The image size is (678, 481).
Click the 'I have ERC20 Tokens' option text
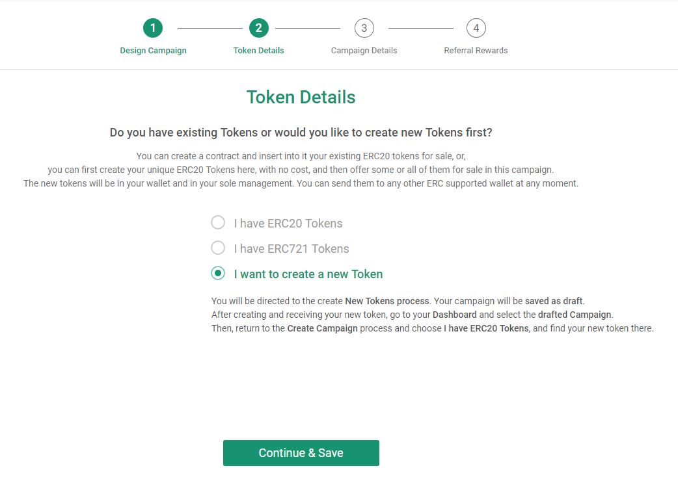coord(288,223)
